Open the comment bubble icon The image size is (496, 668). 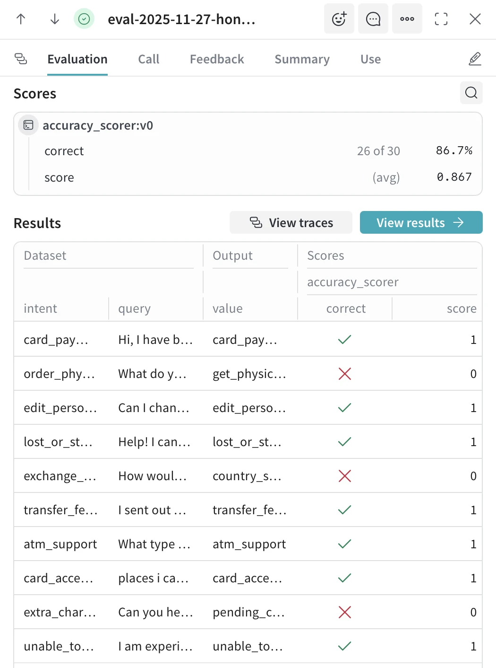click(x=373, y=19)
